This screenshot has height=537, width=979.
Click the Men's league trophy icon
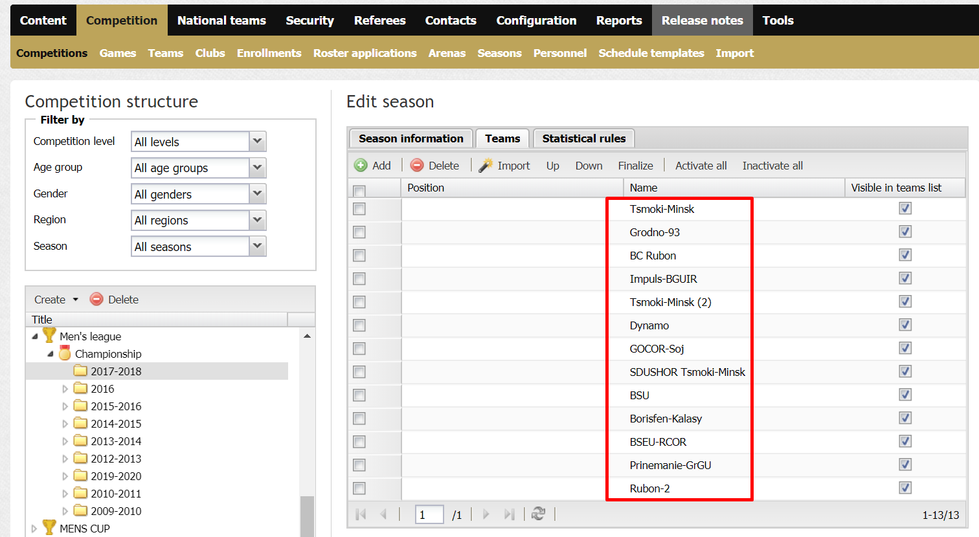tap(49, 335)
